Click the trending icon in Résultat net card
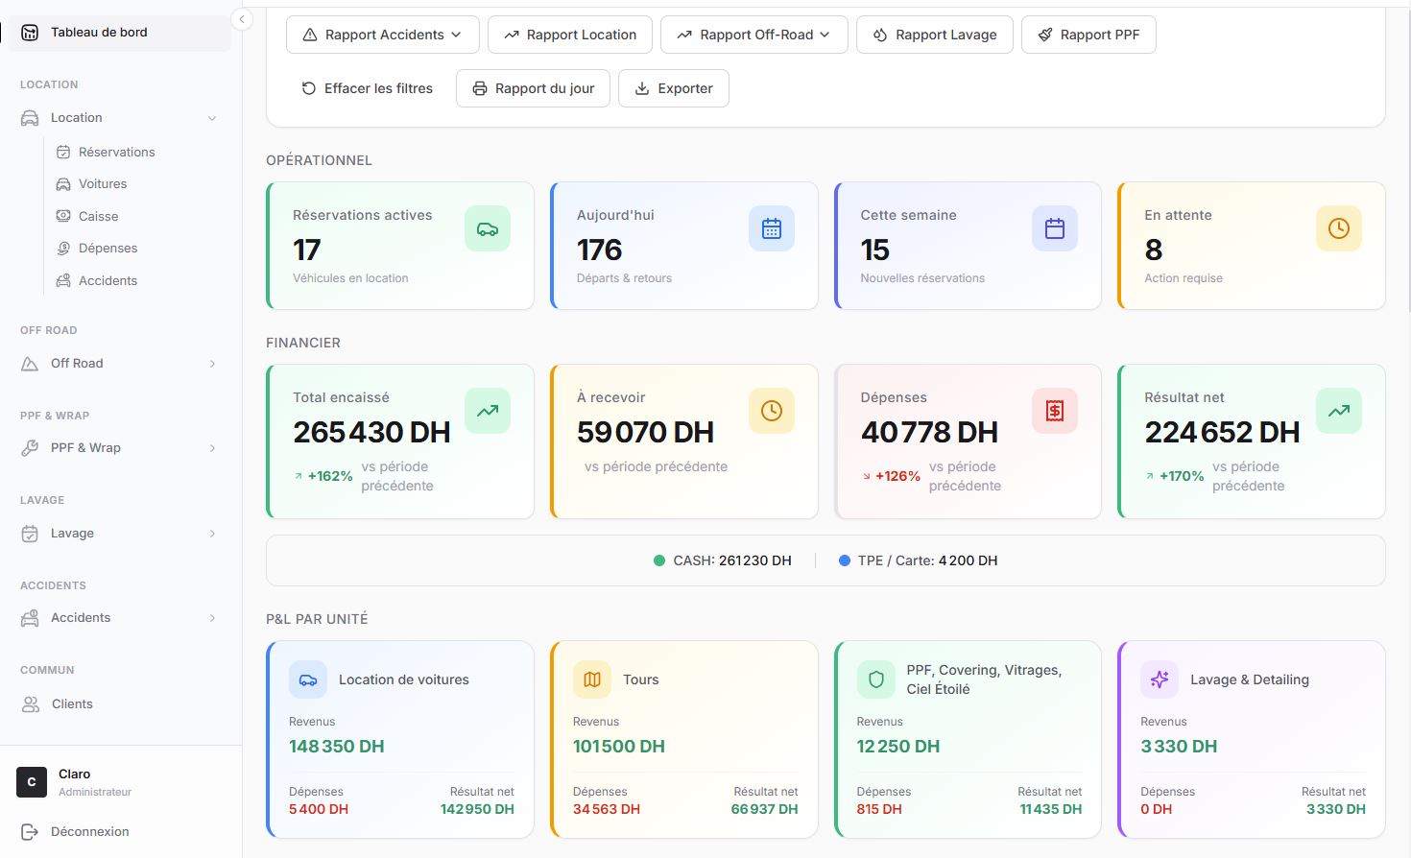The height and width of the screenshot is (858, 1411). coord(1338,411)
